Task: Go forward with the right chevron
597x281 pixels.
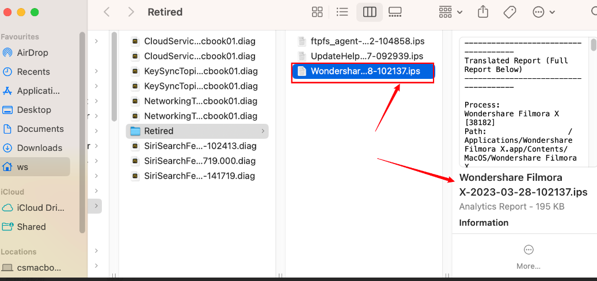Action: coord(131,12)
